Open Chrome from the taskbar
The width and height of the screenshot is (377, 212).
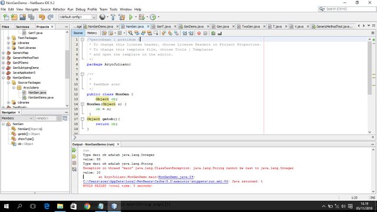tap(87, 206)
